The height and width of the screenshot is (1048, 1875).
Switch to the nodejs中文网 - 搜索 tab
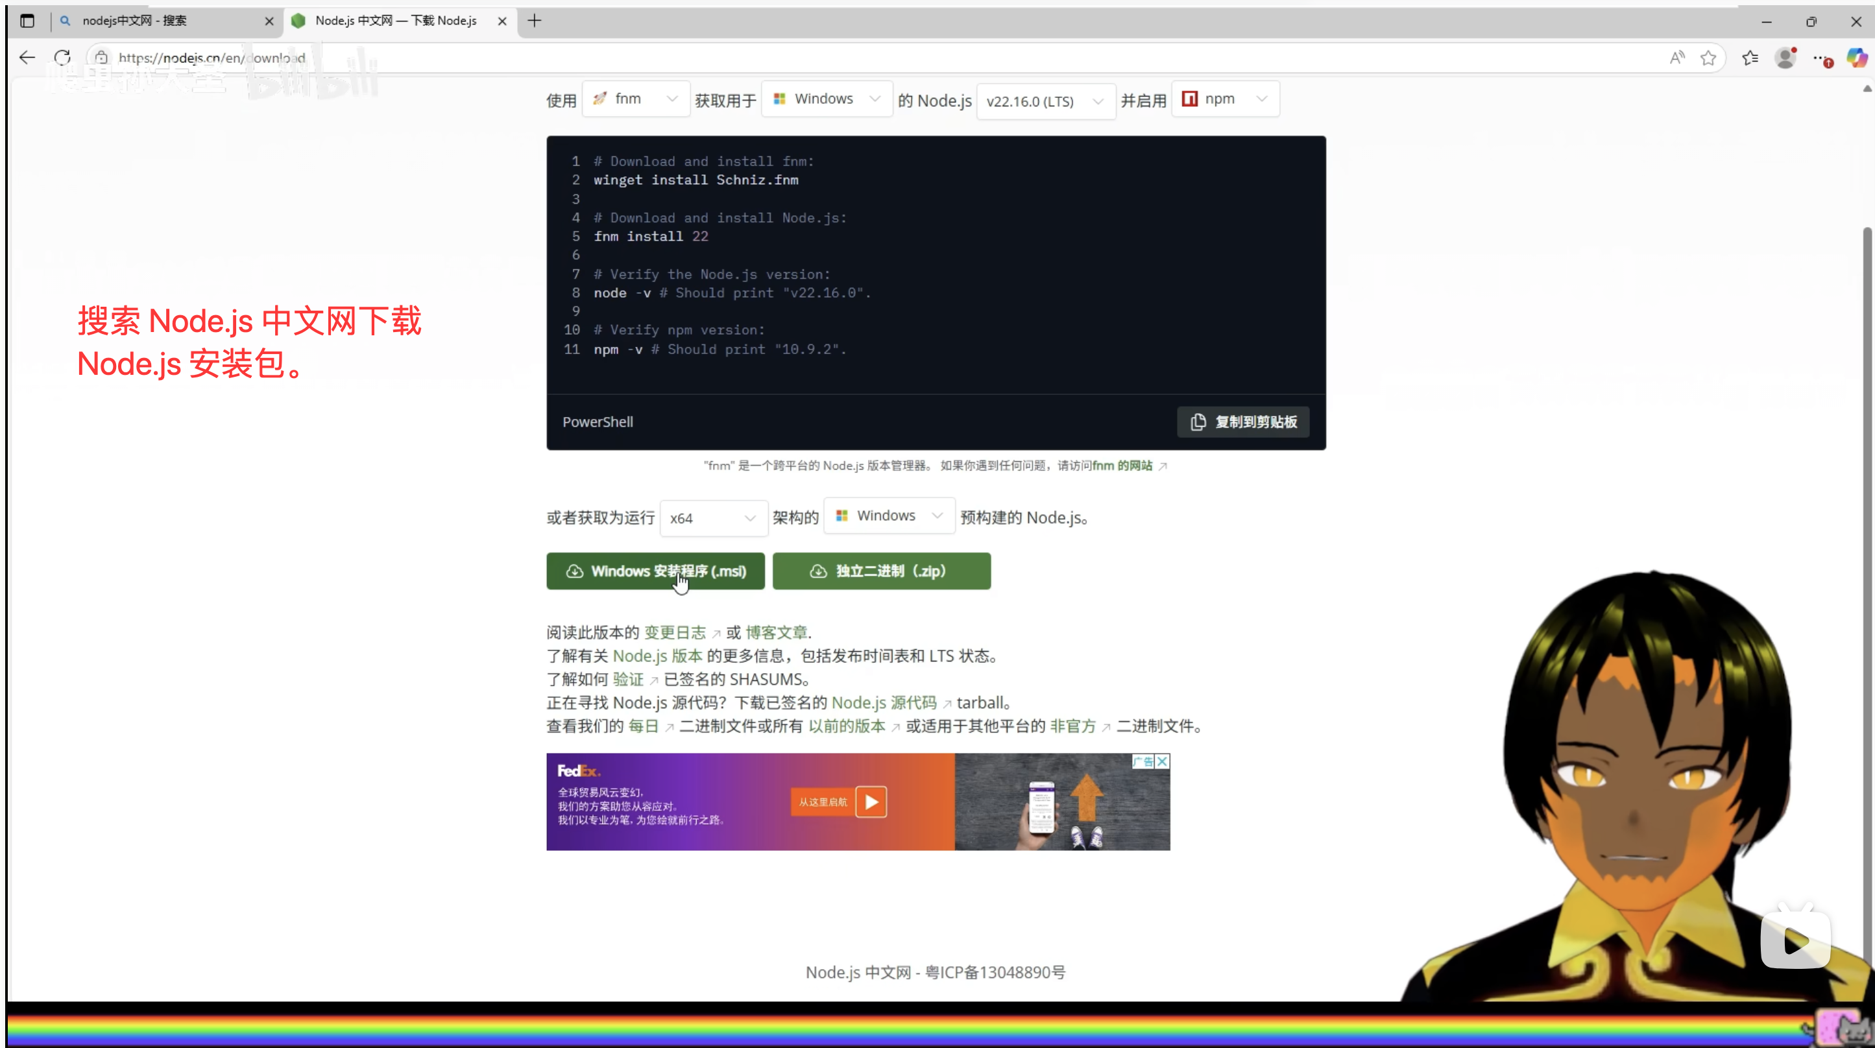166,21
